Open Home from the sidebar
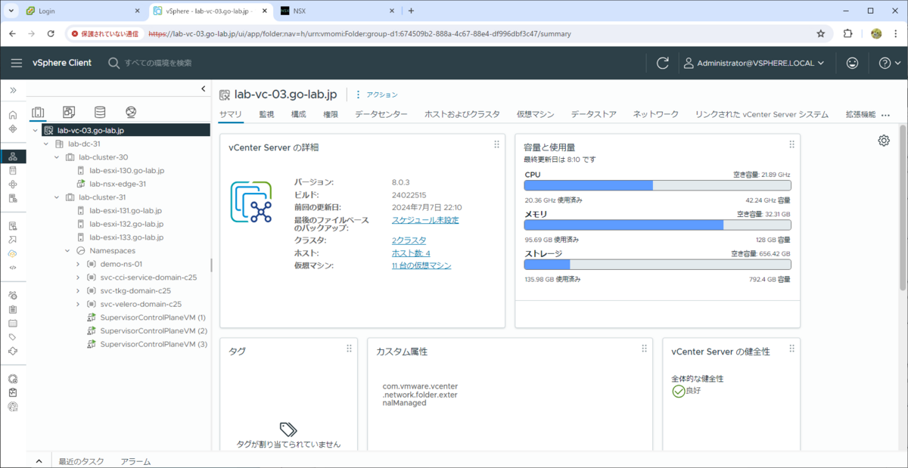Viewport: 908px width, 468px height. point(13,115)
